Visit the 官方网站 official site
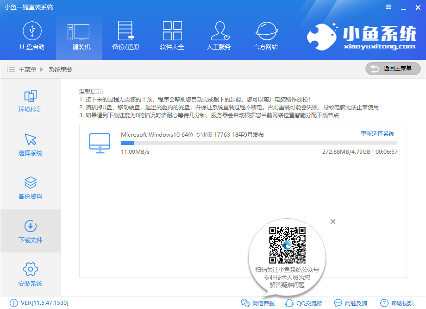This screenshot has height=309, width=426. (266, 36)
